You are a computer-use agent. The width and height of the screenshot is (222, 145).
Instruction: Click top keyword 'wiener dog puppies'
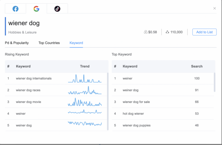coord(137,125)
